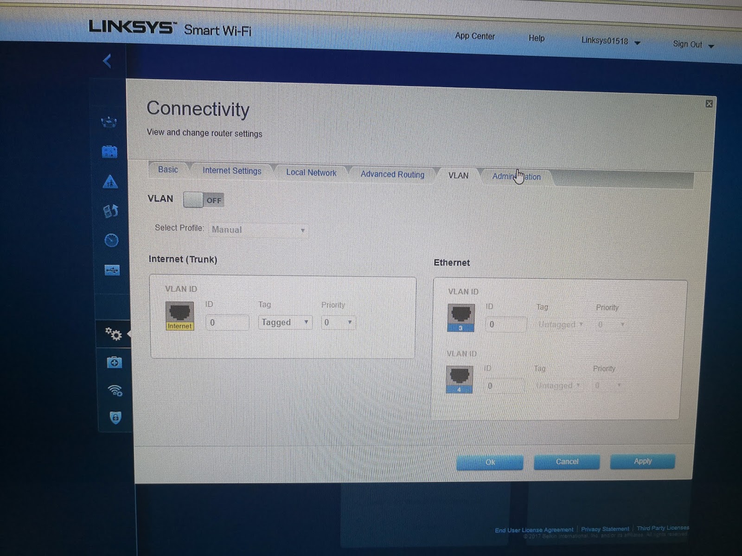
Task: Expand the Sign Out menu
Action: pos(693,44)
